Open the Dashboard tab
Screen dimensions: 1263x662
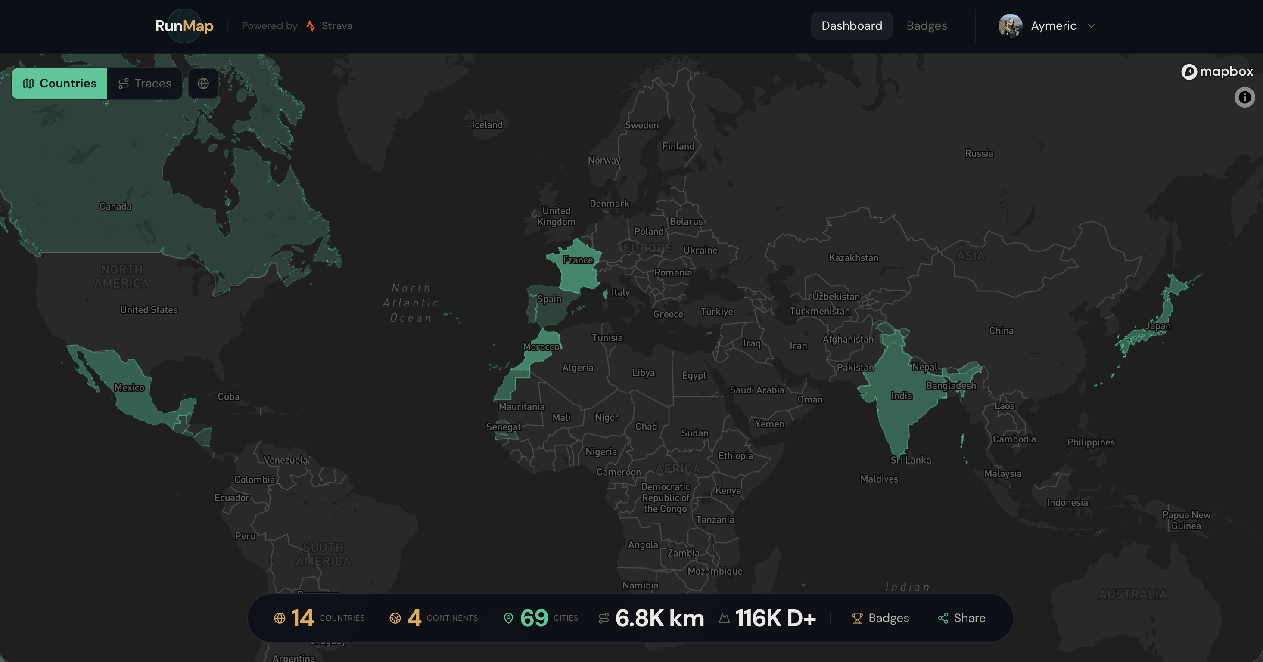click(x=852, y=26)
